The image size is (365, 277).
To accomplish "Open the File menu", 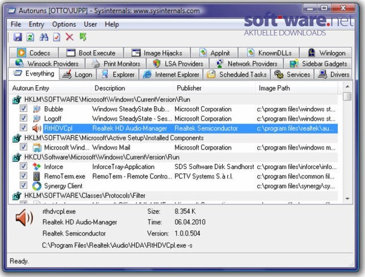I will point(16,24).
